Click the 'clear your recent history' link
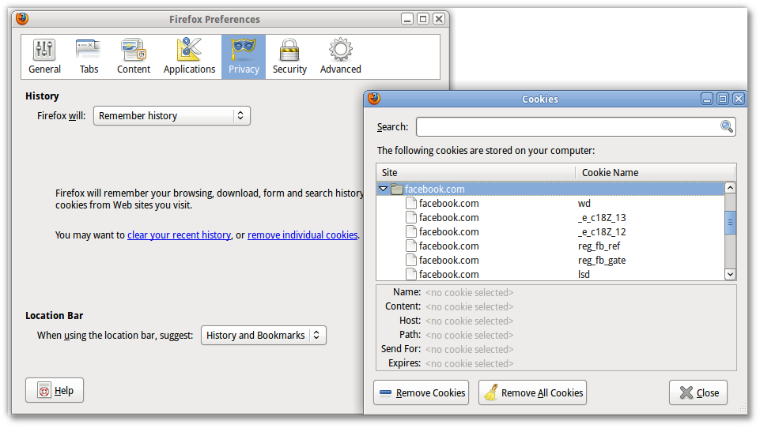Image resolution: width=760 pixels, height=428 pixels. 179,235
